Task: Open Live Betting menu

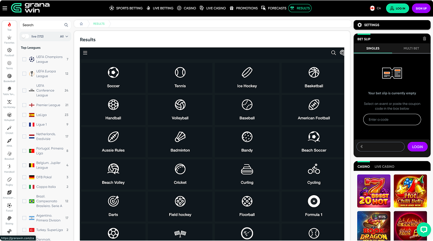Action: 160,8
